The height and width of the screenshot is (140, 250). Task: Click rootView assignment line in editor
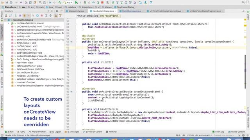pos(143,47)
